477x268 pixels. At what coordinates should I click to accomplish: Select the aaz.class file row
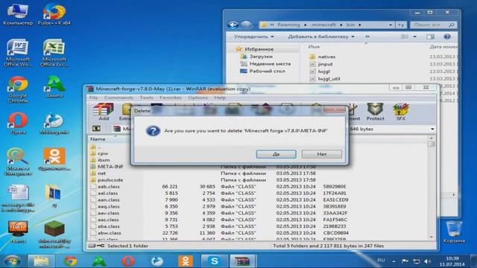point(219,220)
